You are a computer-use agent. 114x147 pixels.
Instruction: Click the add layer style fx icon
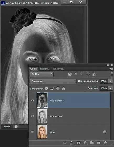tap(72, 143)
